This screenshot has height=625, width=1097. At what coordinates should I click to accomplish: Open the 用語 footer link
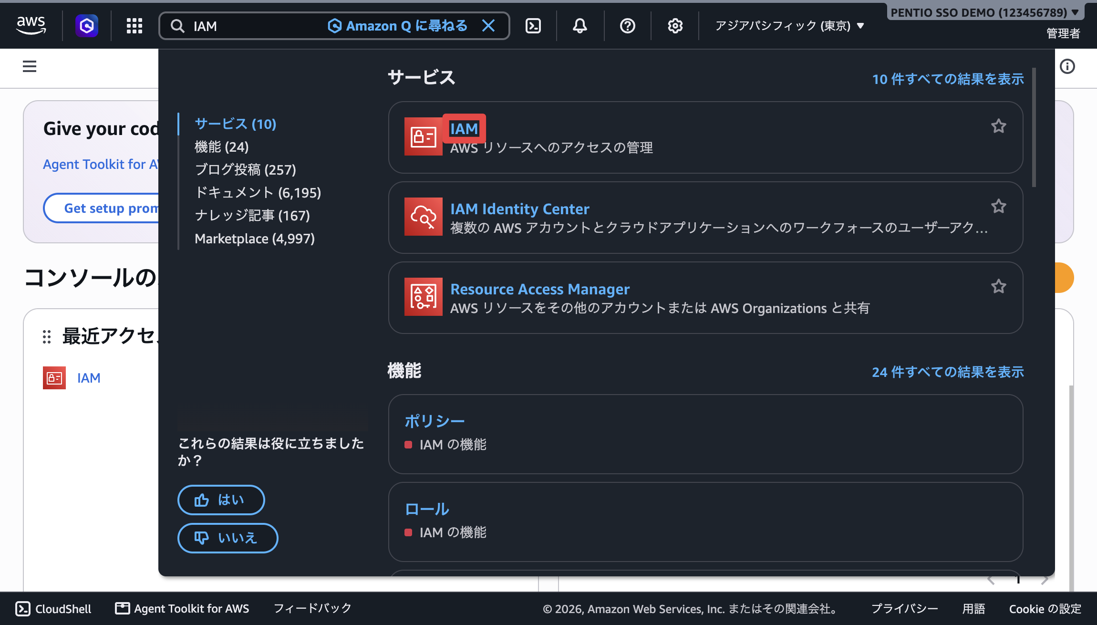[973, 609]
